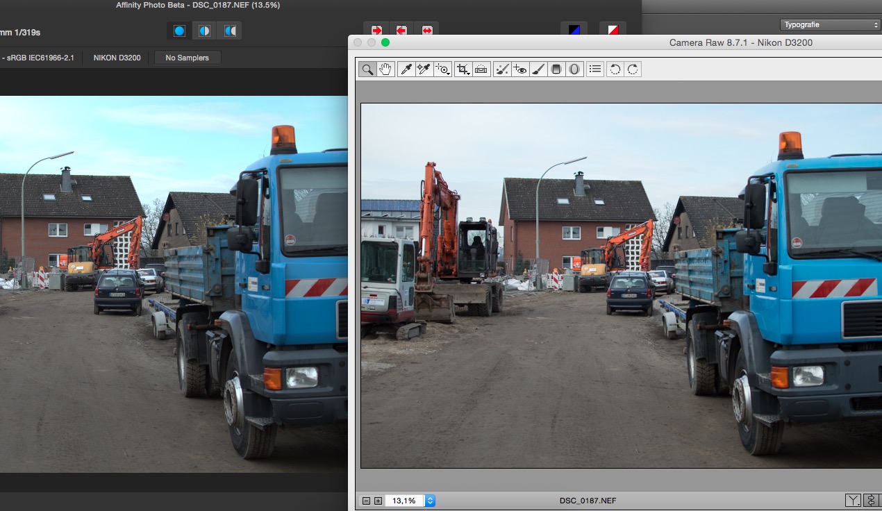Select the Color Sampler tool
The height and width of the screenshot is (511, 882).
point(424,69)
